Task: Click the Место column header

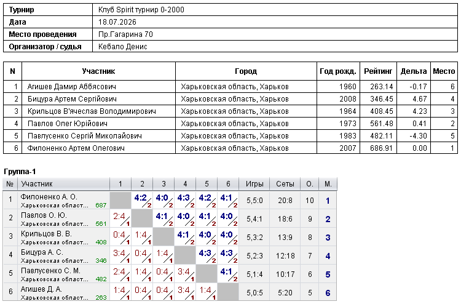Action: [x=444, y=71]
